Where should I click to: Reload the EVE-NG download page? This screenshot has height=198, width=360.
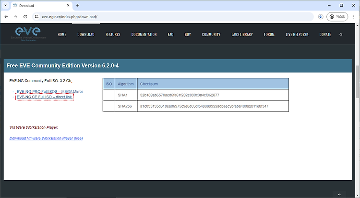click(x=25, y=17)
